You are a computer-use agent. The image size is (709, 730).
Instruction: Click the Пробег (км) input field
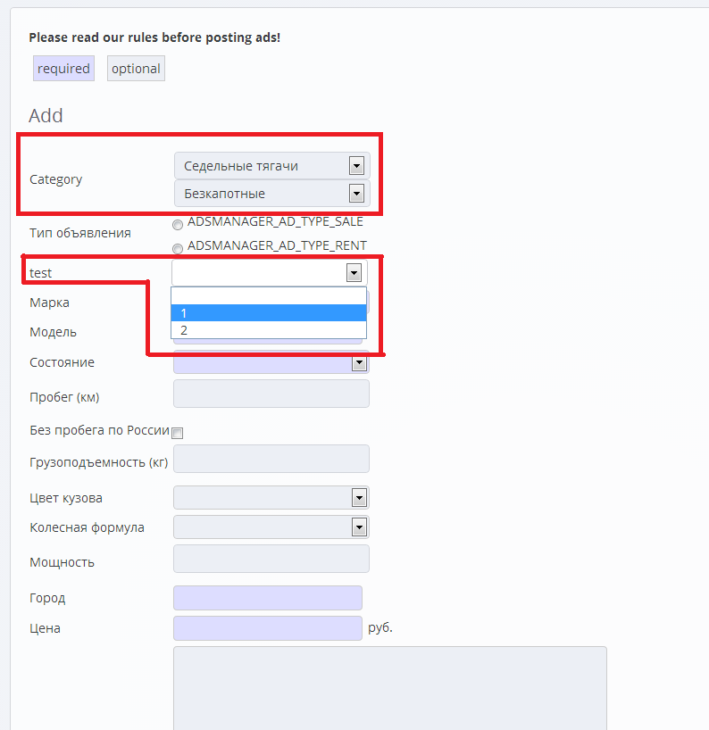coord(271,394)
